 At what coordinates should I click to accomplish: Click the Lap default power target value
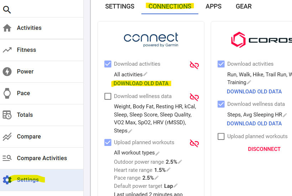coord(168,186)
